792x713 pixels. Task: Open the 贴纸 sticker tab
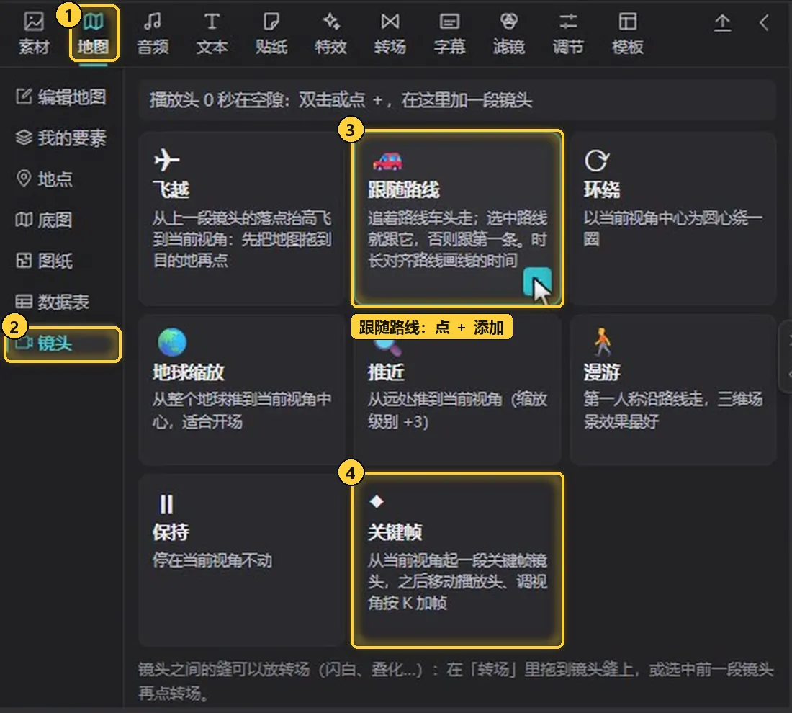click(x=271, y=33)
